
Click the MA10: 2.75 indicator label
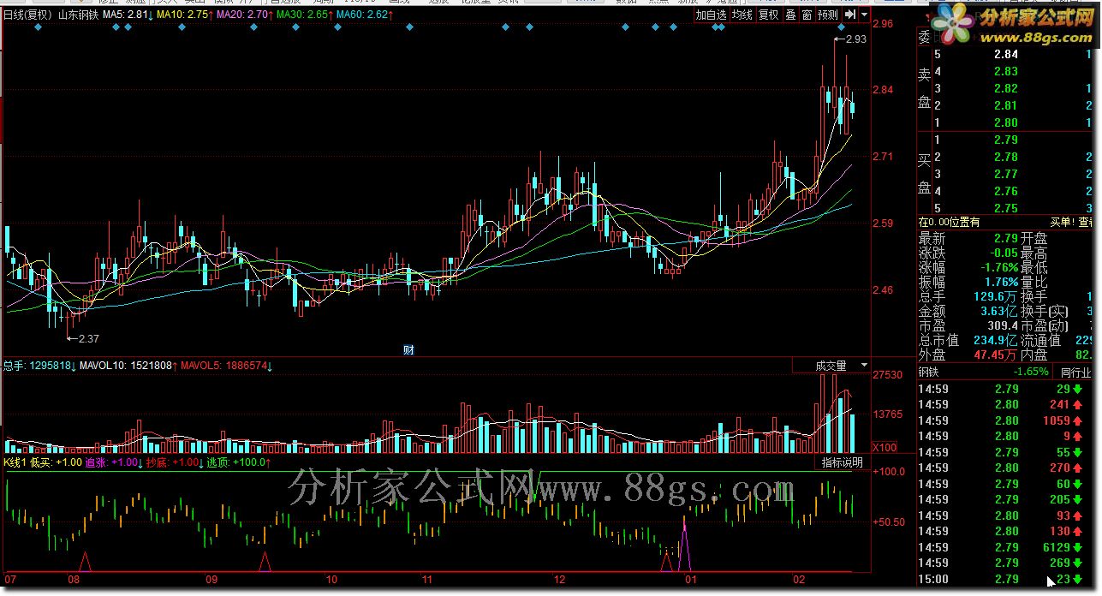pyautogui.click(x=185, y=15)
